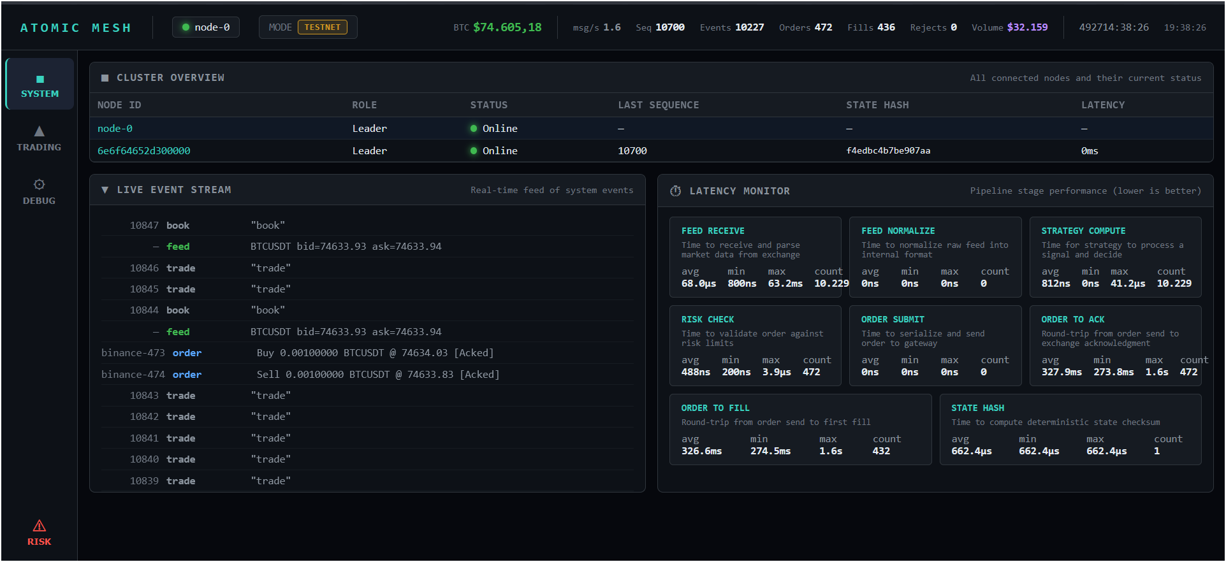The image size is (1226, 562).
Task: Click the 6e6f64652d300000 node ID link
Action: (x=144, y=151)
